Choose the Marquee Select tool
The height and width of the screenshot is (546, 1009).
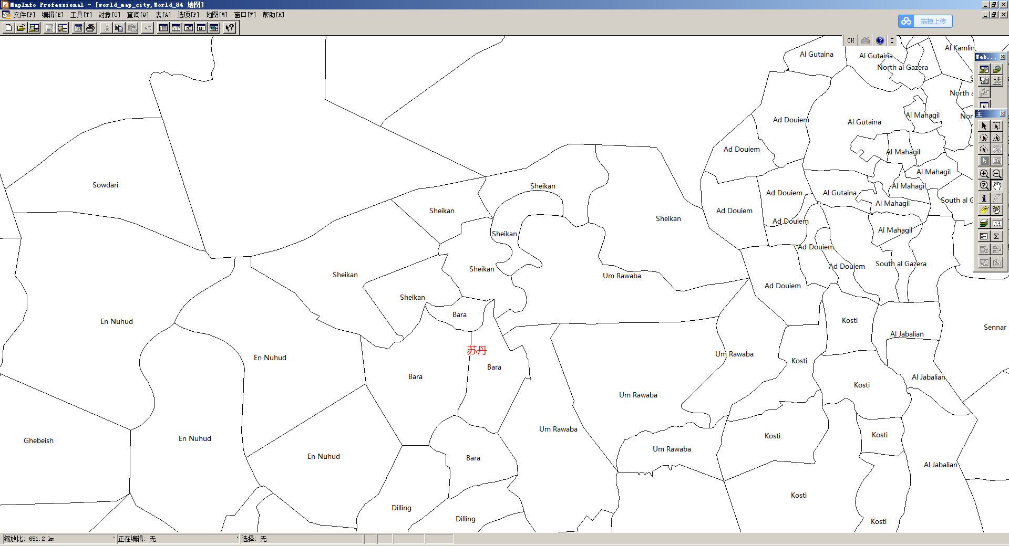click(997, 126)
